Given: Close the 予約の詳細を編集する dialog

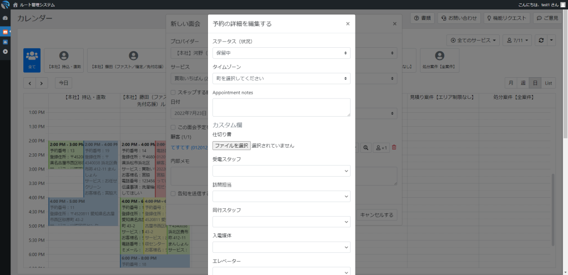Looking at the screenshot, I should tap(348, 24).
